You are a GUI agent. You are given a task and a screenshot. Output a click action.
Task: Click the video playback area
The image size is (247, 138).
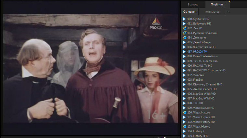(x=91, y=68)
